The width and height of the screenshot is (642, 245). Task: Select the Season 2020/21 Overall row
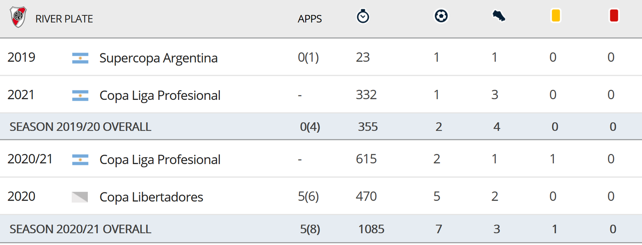(x=321, y=229)
